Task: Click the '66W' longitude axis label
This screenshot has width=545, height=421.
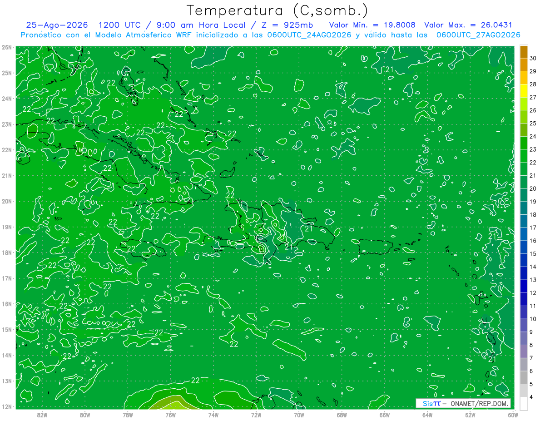Action: pos(385,414)
